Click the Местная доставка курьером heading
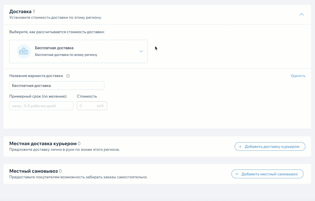315x201 pixels. point(43,144)
